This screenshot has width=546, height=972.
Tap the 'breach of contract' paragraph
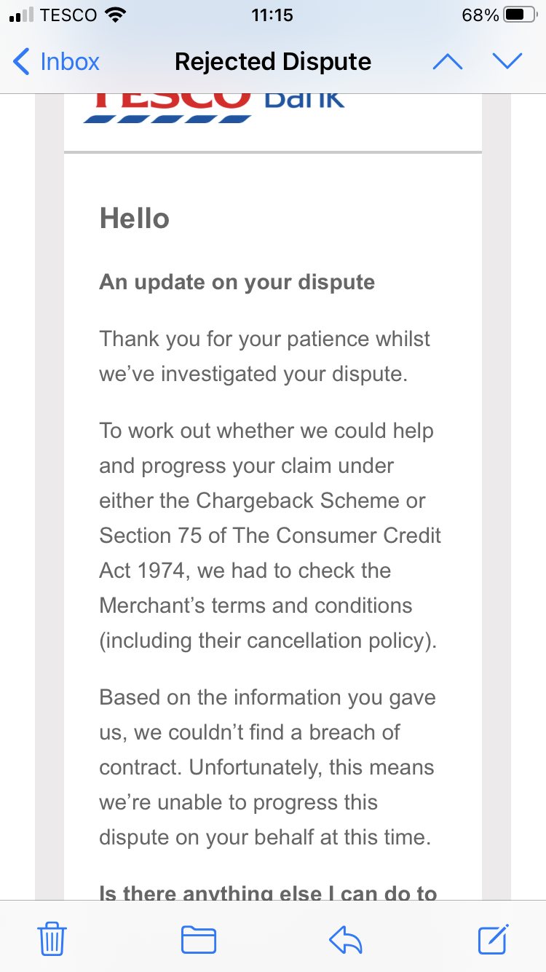point(267,767)
